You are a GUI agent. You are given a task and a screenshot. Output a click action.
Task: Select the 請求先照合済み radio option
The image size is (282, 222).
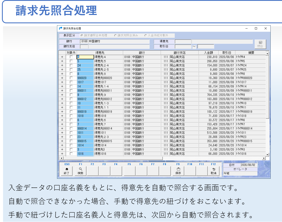click(115, 35)
